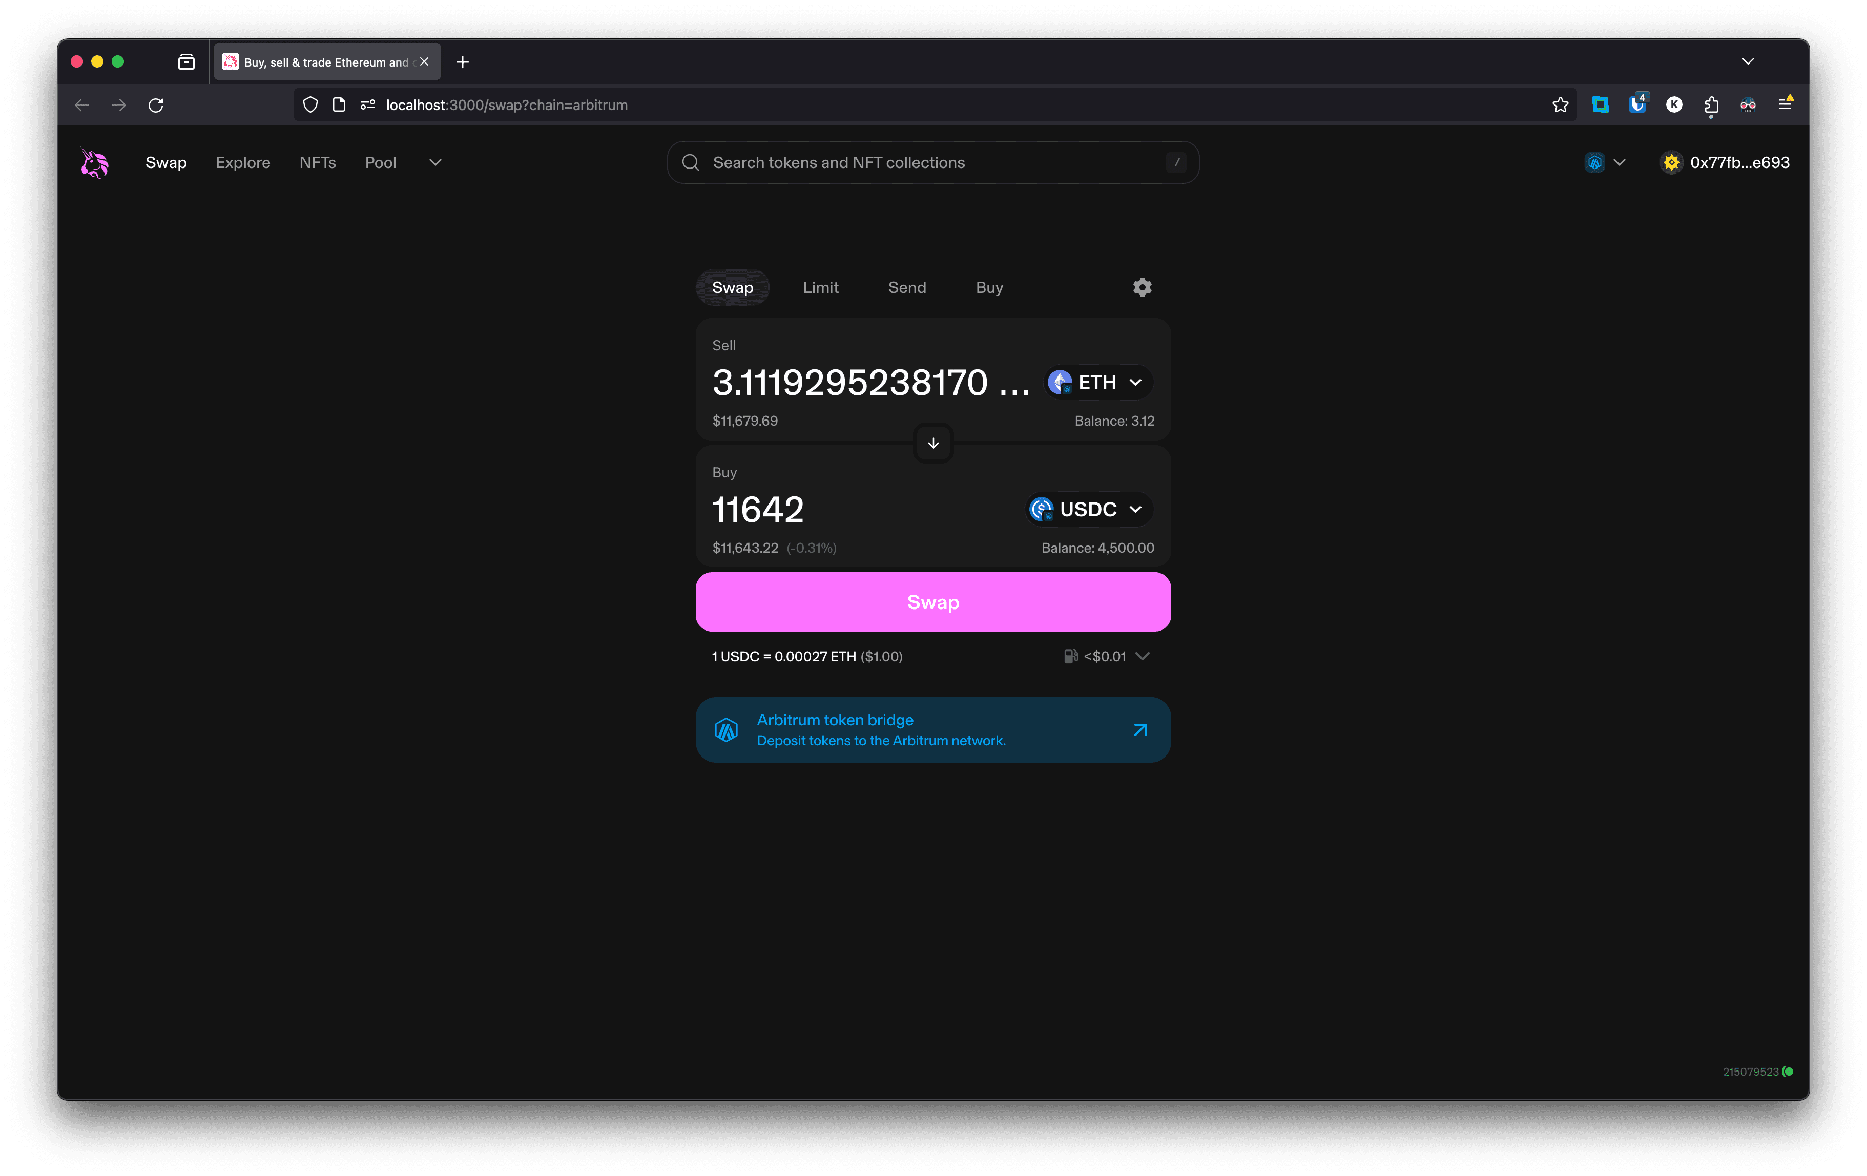Screen dimensions: 1867x1176
Task: Click the Arbitrum logo in bridge banner
Action: point(727,729)
